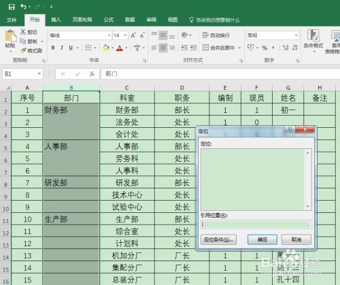Activate the Format Painter (格式刷)
The height and width of the screenshot is (285, 340).
click(x=31, y=50)
